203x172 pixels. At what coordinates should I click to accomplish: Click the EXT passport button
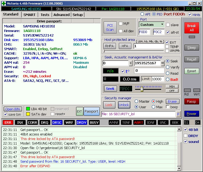79,111
